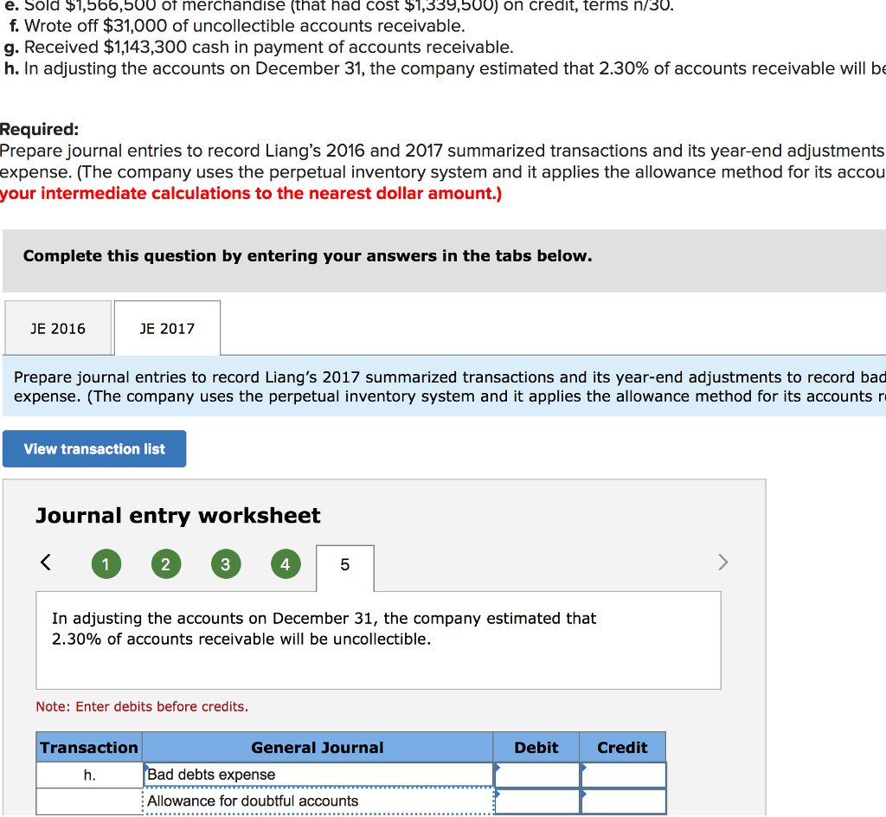Click the note 'Enter debits before credits.'
Viewport: 886px width, 817px height.
(x=142, y=706)
